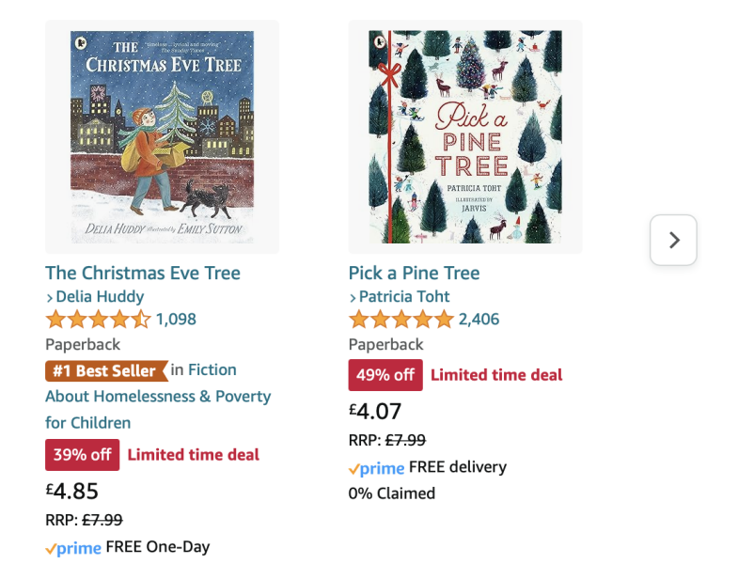Open The Christmas Eve Tree cover image
The image size is (738, 564).
coord(162,137)
